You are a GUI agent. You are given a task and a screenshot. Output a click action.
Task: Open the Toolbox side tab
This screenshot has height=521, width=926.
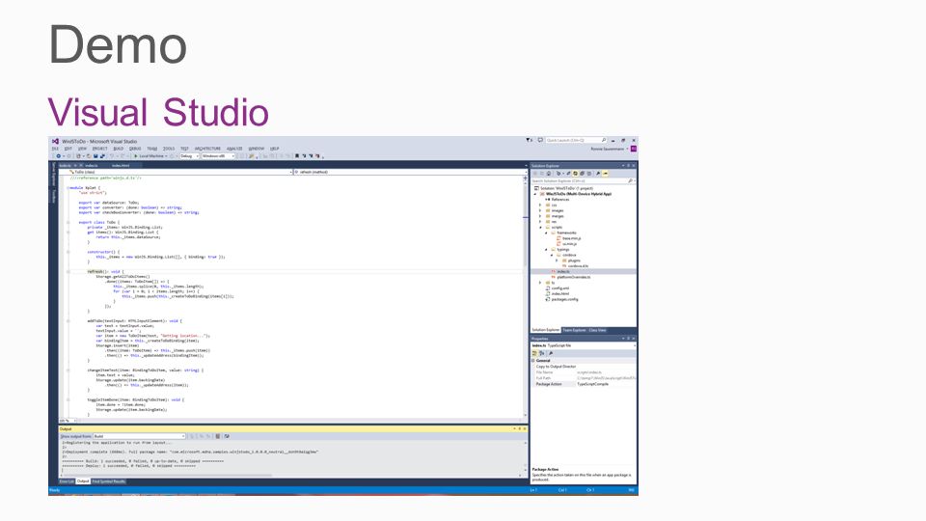pyautogui.click(x=53, y=197)
